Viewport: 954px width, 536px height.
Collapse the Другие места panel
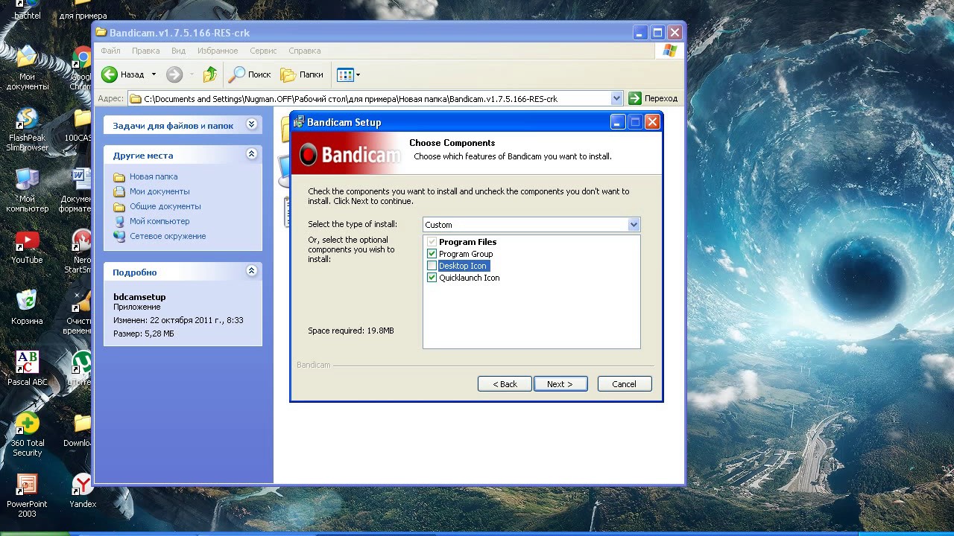pos(251,154)
